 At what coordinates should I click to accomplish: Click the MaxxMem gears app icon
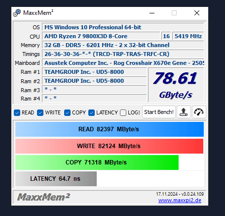pos(17,13)
